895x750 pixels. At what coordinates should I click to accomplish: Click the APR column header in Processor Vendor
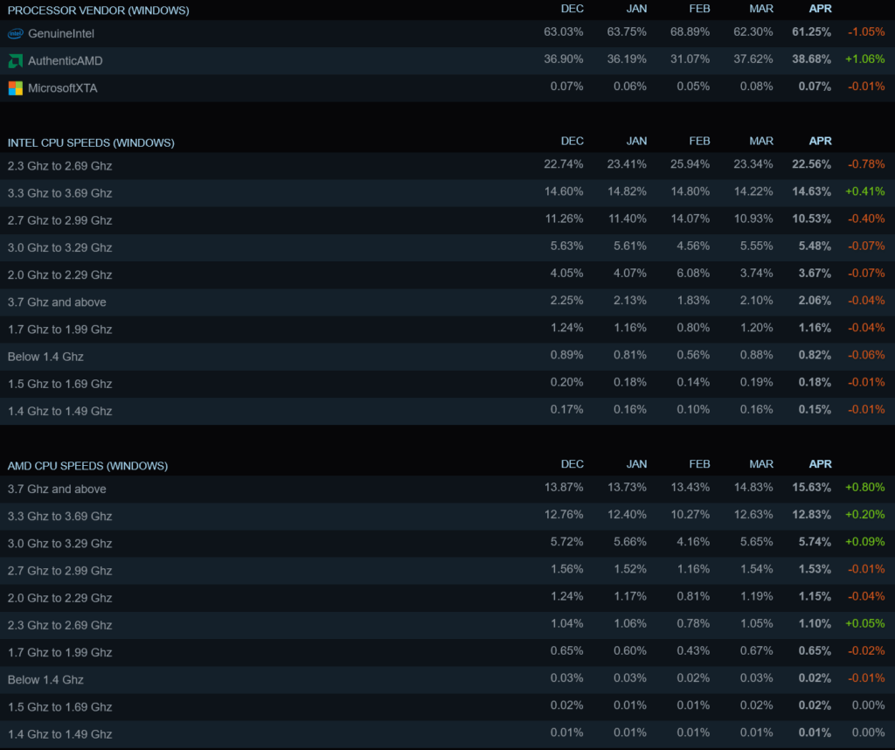[x=820, y=9]
